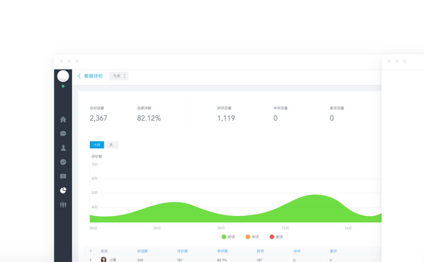Select the pie chart statistics icon
This screenshot has height=262, width=424.
(x=63, y=190)
